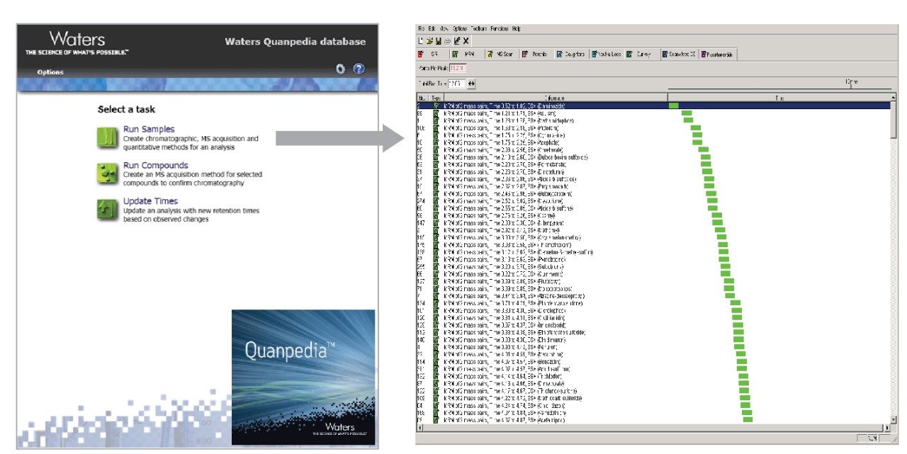Click the function list vertical scrollbar down arrow
The image size is (907, 454).
coord(892,420)
